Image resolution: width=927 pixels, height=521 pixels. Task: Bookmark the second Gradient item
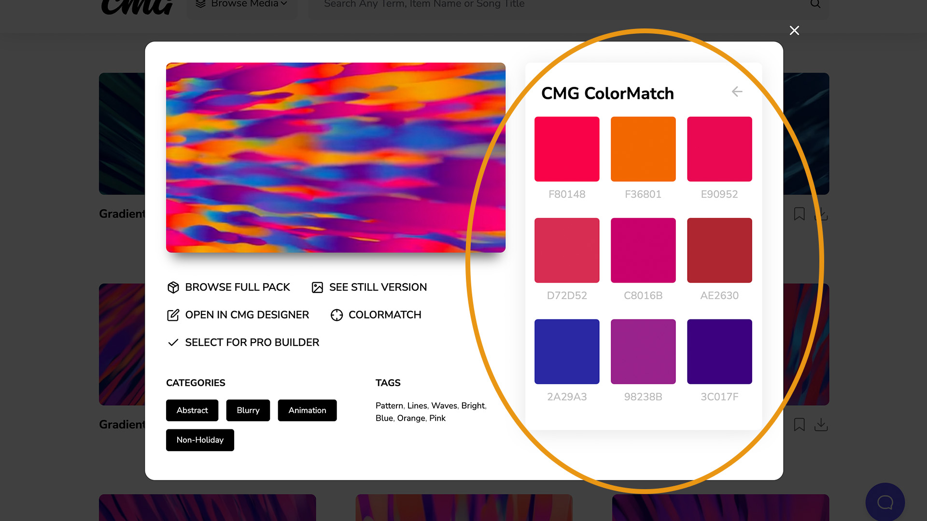pyautogui.click(x=799, y=425)
